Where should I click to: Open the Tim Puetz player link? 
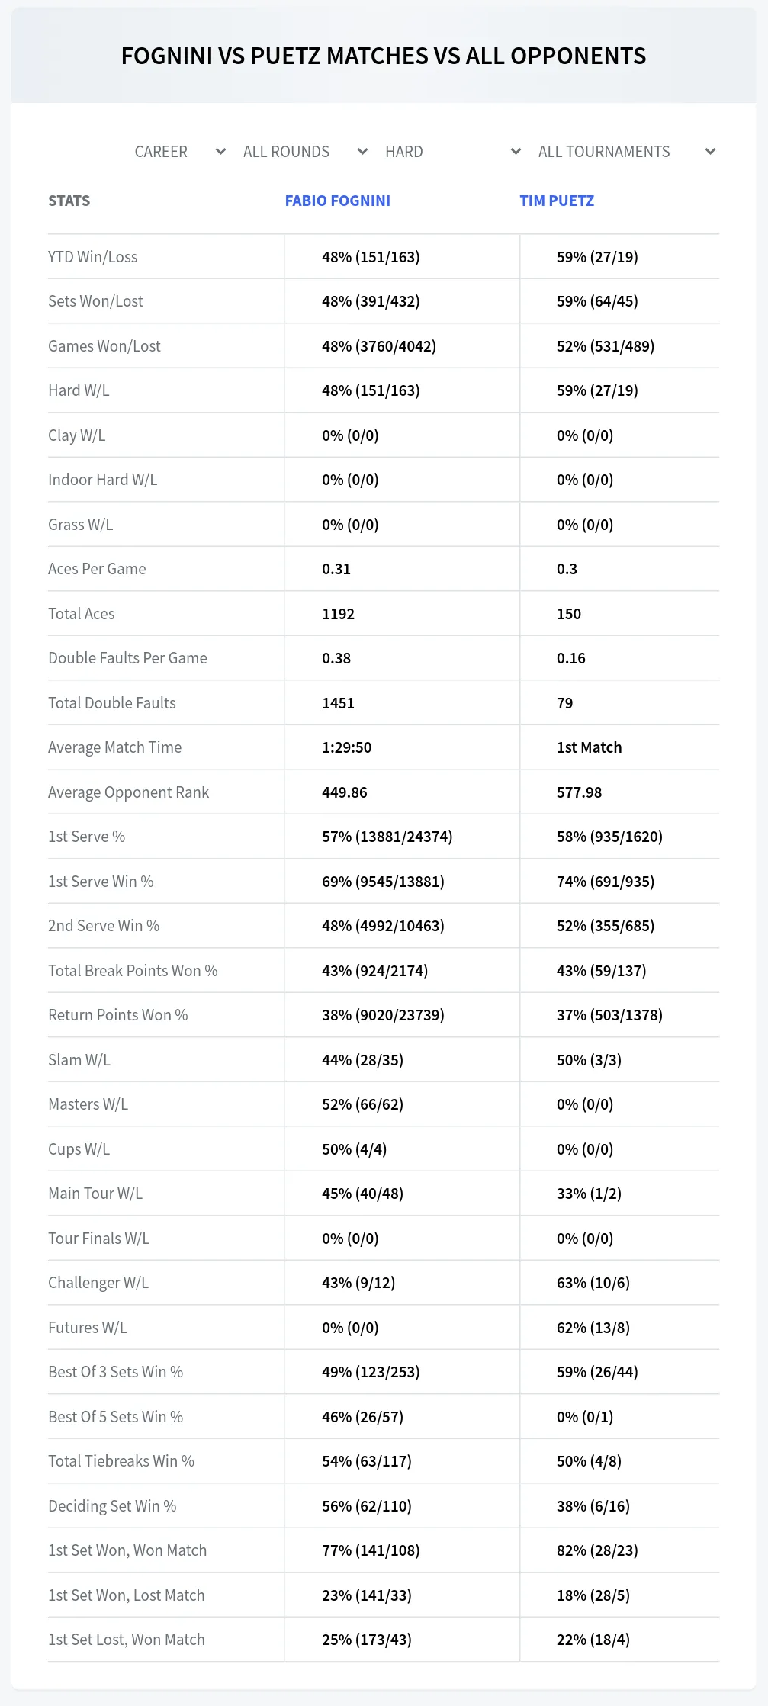(557, 201)
